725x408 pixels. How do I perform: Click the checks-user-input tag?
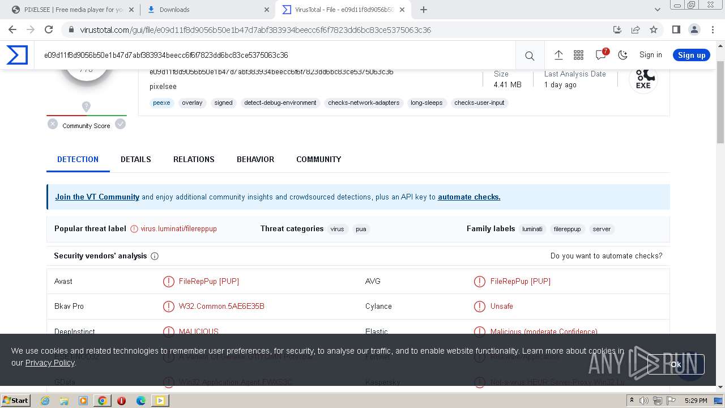click(x=479, y=103)
